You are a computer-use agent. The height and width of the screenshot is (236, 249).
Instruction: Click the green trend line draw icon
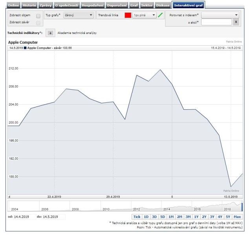160,15
